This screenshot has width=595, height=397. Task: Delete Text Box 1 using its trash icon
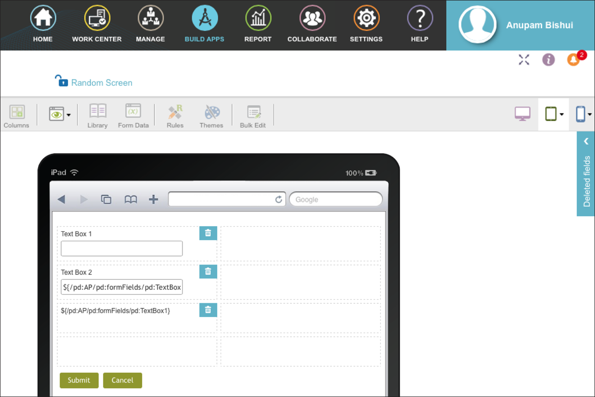208,233
